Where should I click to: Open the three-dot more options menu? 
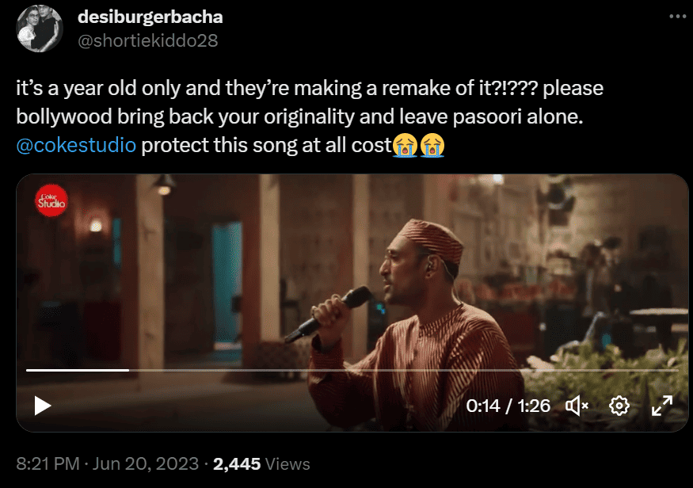point(675,17)
